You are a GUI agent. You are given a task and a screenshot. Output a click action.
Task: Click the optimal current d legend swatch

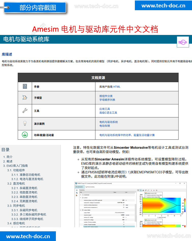click(x=146, y=193)
